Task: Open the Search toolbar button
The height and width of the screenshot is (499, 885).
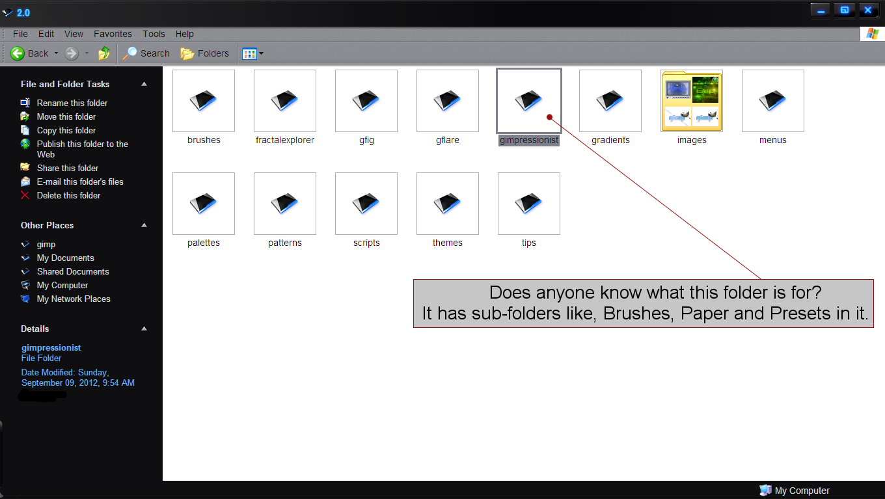Action: click(x=146, y=53)
